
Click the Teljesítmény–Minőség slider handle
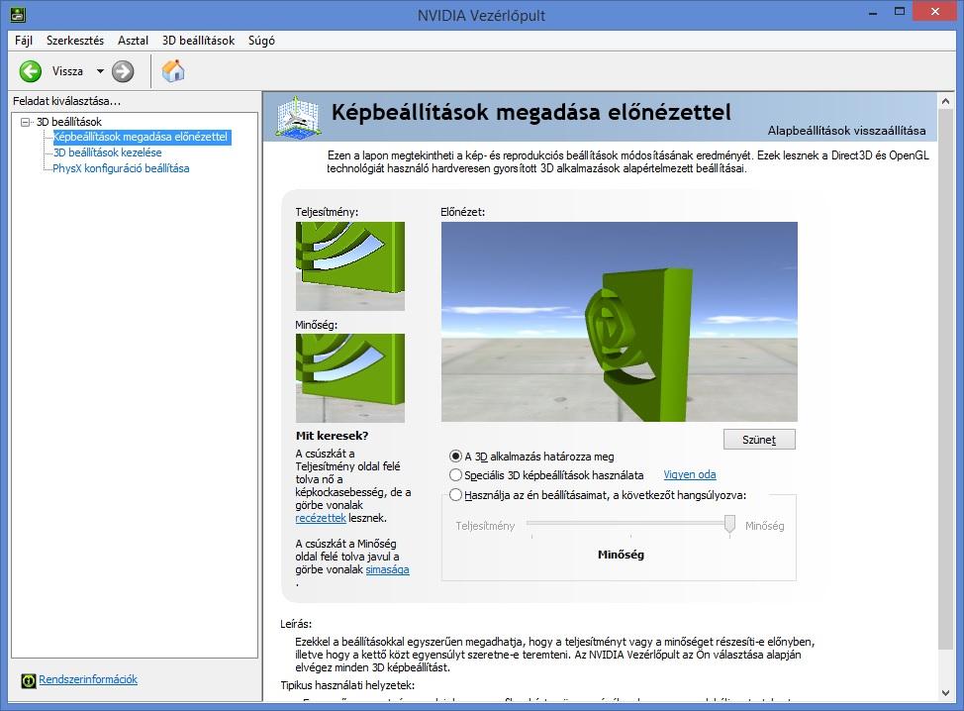coord(729,524)
